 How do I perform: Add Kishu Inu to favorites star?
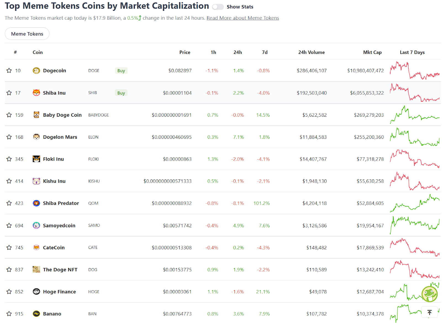9,181
